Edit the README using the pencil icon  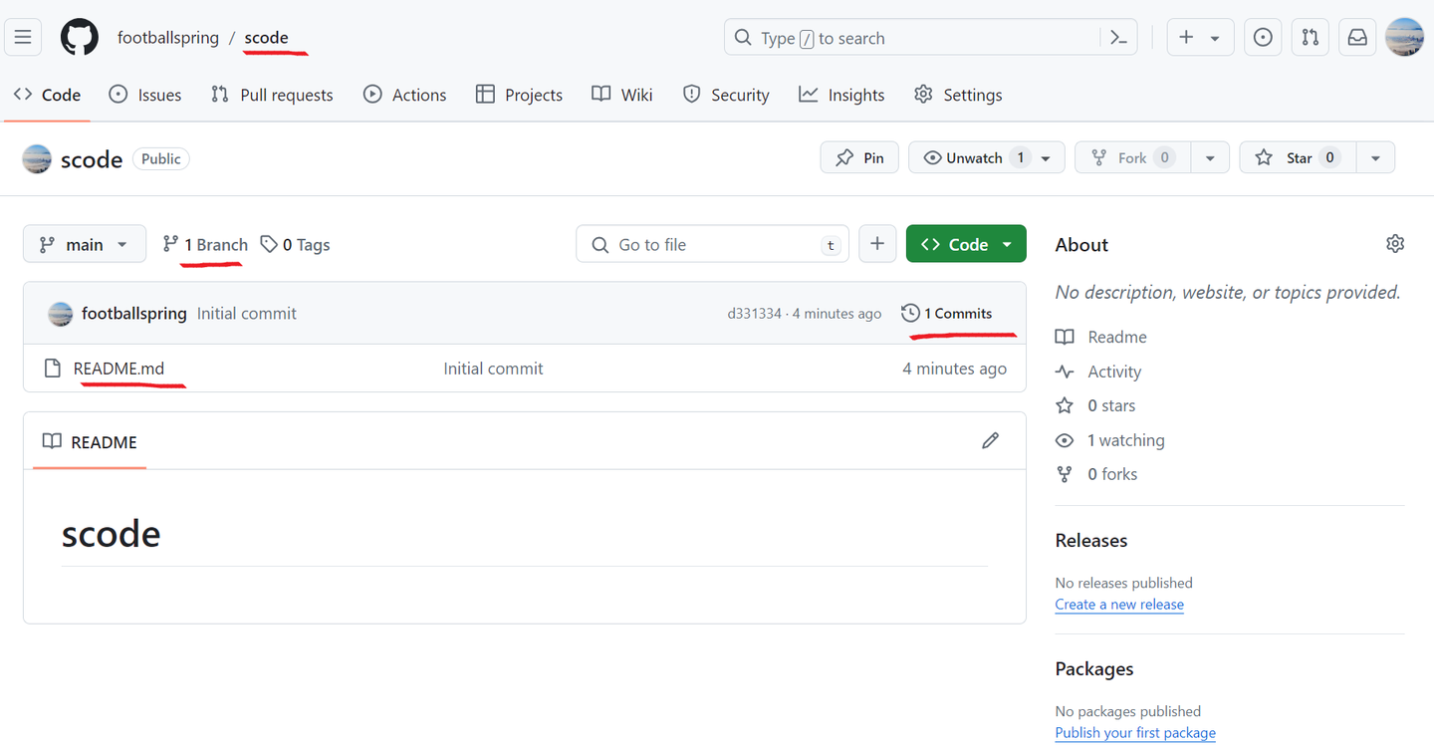click(990, 440)
